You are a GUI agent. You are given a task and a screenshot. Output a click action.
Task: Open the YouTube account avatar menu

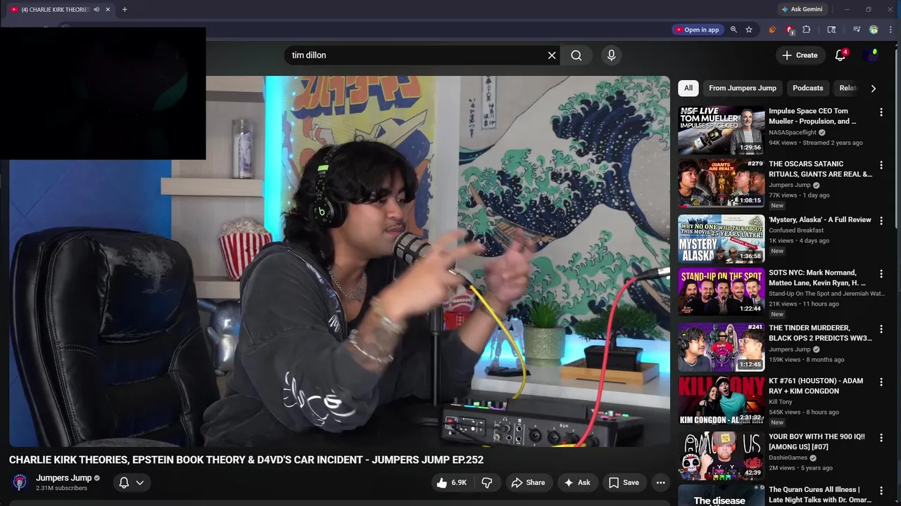click(x=871, y=56)
